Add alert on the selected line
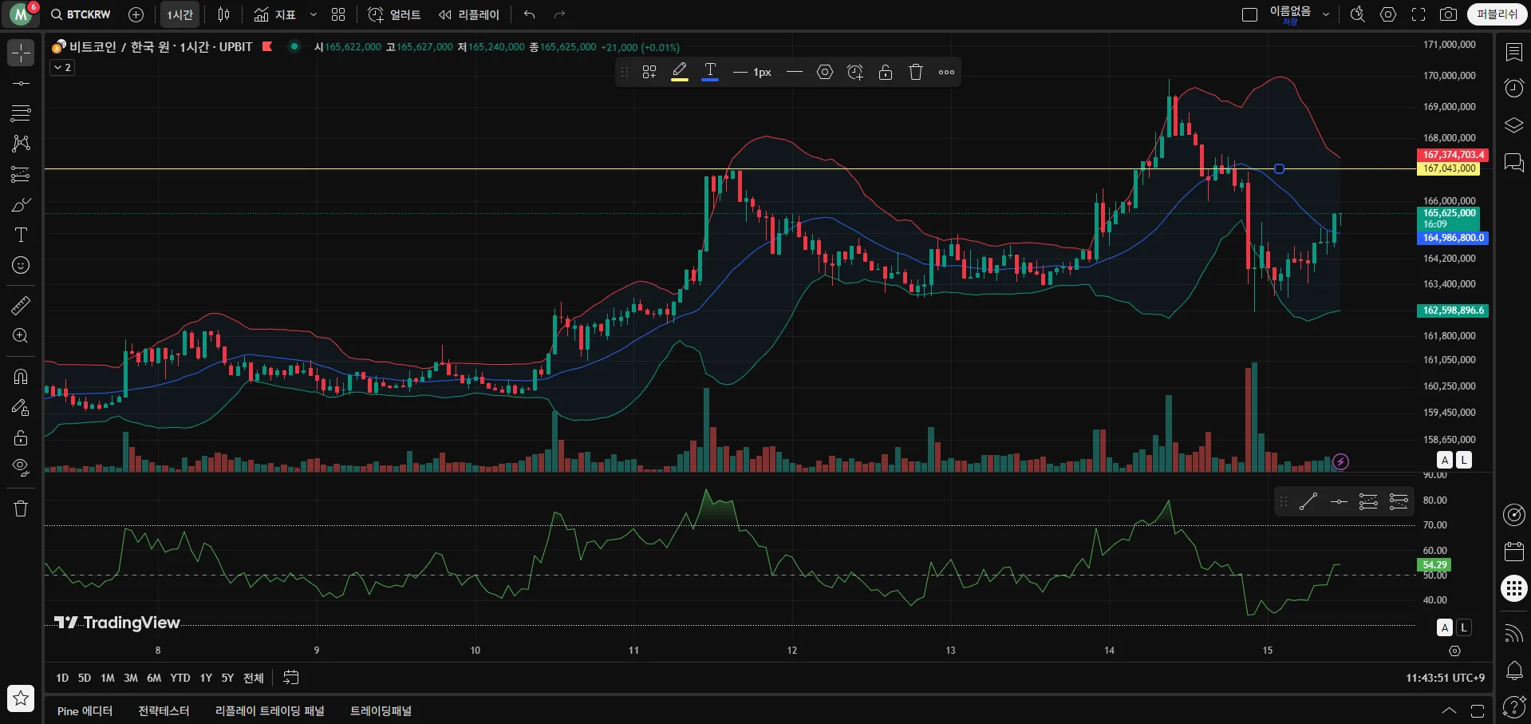 pos(855,72)
